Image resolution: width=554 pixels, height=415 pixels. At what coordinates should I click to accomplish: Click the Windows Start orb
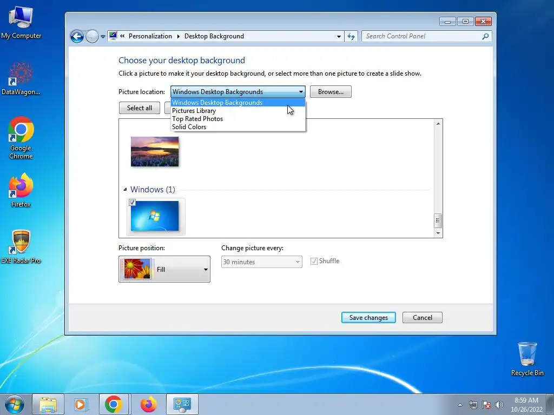tap(14, 404)
